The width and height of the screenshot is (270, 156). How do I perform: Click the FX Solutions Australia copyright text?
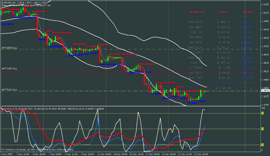pyautogui.click(x=37, y=149)
